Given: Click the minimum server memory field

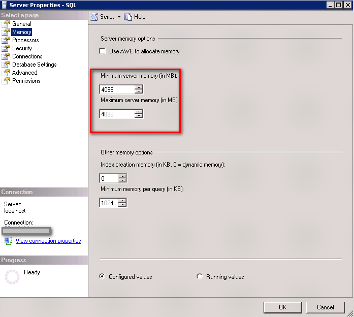Looking at the screenshot, I should click(x=117, y=89).
